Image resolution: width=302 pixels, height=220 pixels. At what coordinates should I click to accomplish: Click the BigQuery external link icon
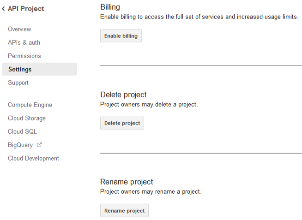pyautogui.click(x=39, y=145)
